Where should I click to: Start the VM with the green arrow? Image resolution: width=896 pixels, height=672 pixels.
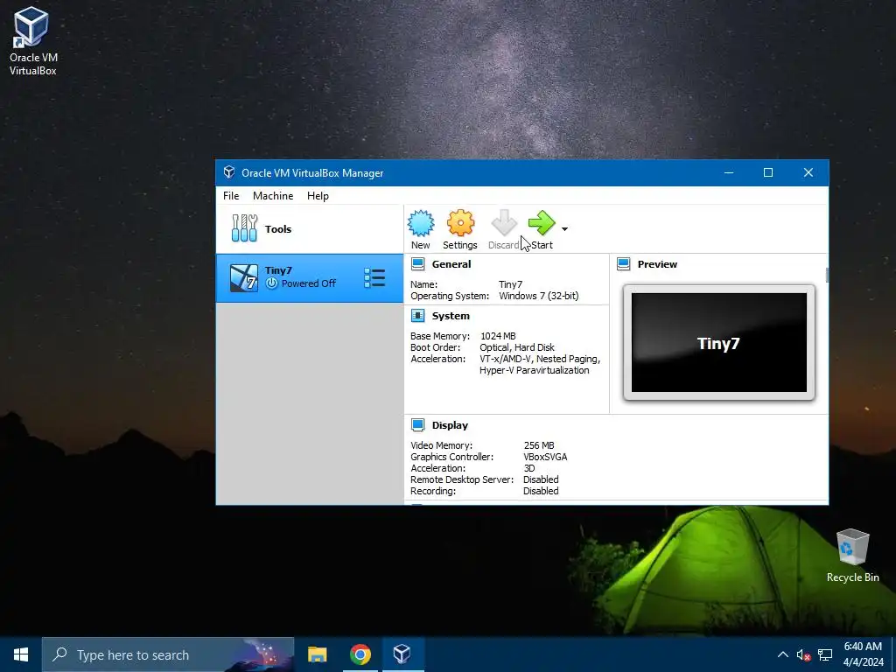tap(541, 223)
